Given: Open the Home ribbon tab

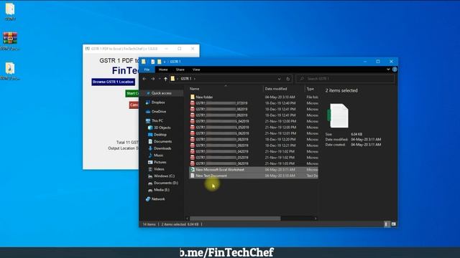Looking at the screenshot, I should point(163,70).
